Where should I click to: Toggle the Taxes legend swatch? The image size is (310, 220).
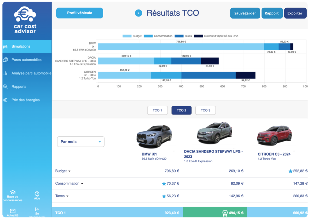coord(179,36)
